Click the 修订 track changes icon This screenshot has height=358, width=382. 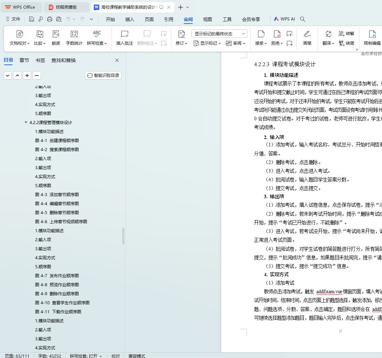182,38
